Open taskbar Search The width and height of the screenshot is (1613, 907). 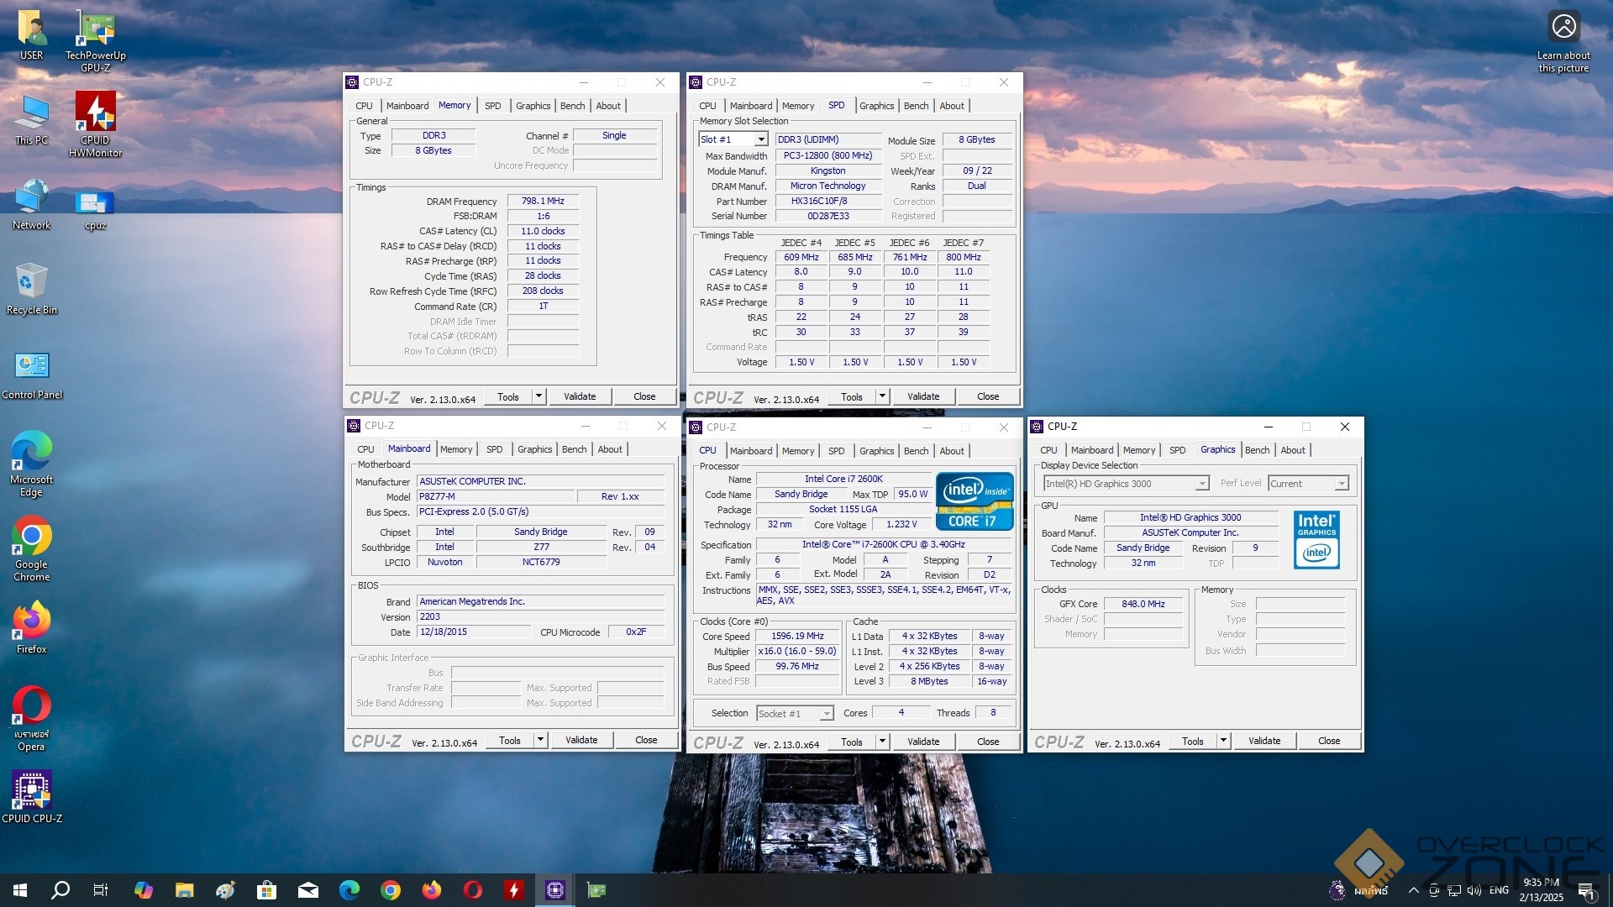[60, 890]
